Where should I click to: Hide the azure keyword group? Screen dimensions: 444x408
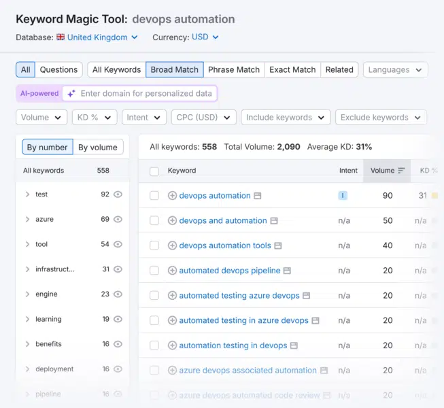coord(118,219)
